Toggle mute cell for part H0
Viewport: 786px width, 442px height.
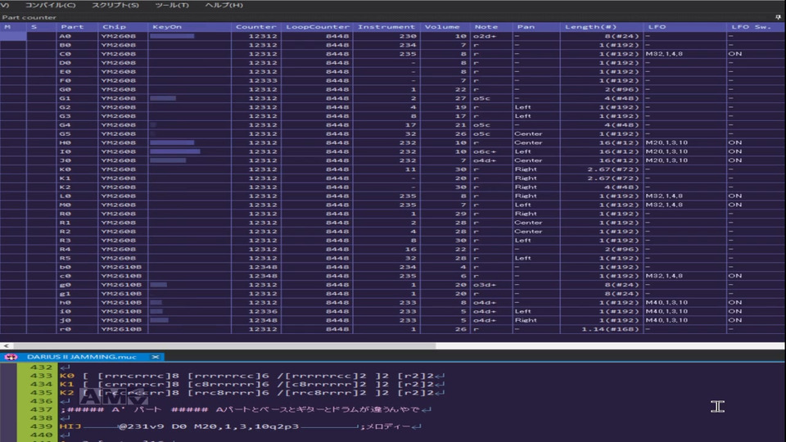(12, 142)
